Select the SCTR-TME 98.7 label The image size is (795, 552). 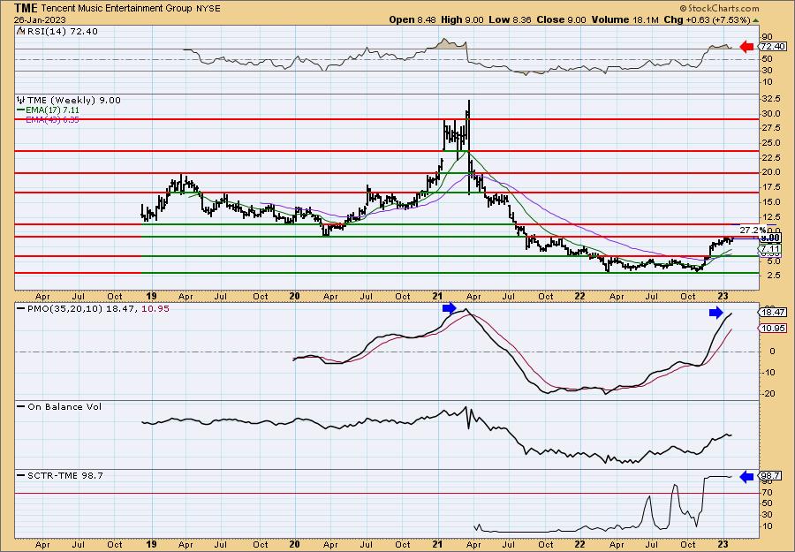point(64,475)
